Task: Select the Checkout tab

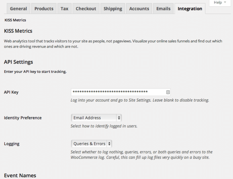Action: (86, 9)
